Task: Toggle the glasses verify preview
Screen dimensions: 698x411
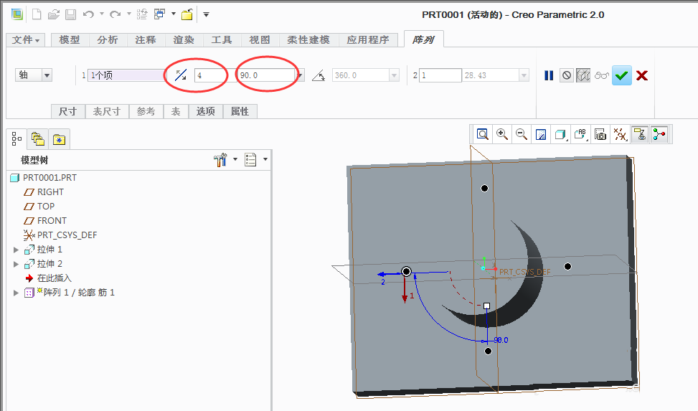Action: coord(601,75)
